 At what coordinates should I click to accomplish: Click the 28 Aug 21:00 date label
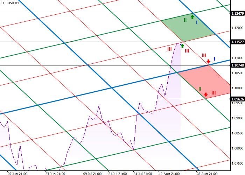[x=207, y=174]
